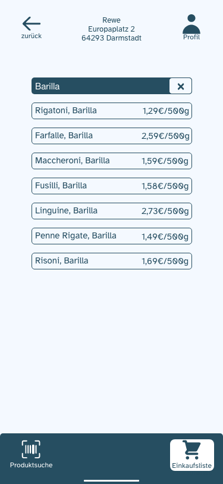The height and width of the screenshot is (484, 223).
Task: Pick Fusilli, Barilla from results
Action: (x=112, y=186)
